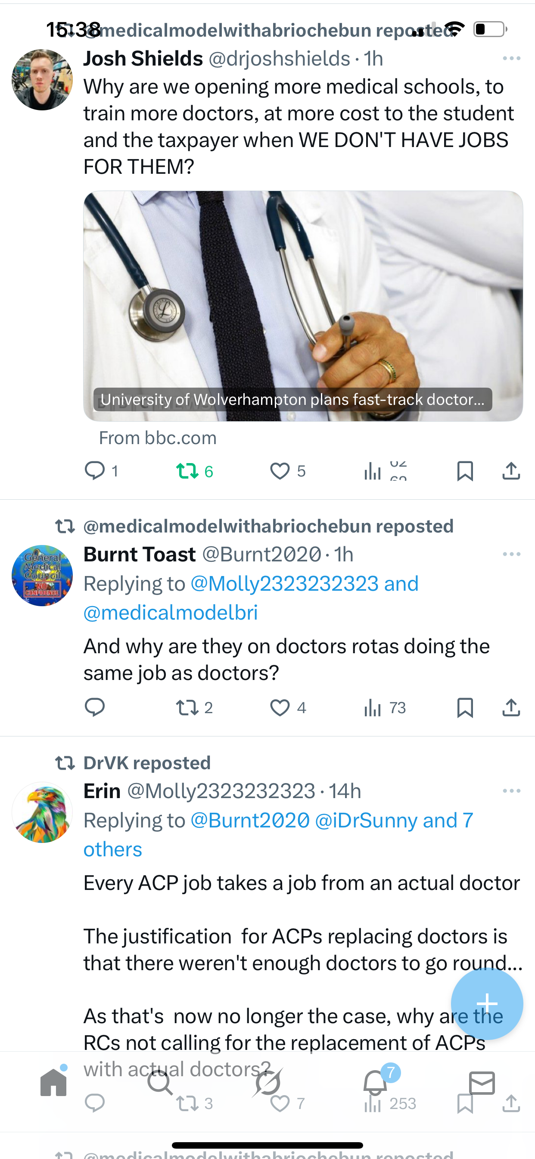Viewport: 535px width, 1159px height.
Task: Repost Burnt Toast's tweet
Action: [x=187, y=707]
